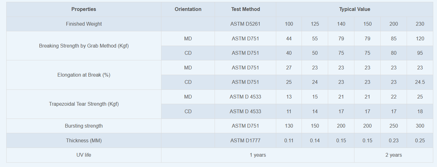Click Trapezoidal Tear Strength (Kgf) label
The image size is (437, 167).
tap(84, 104)
